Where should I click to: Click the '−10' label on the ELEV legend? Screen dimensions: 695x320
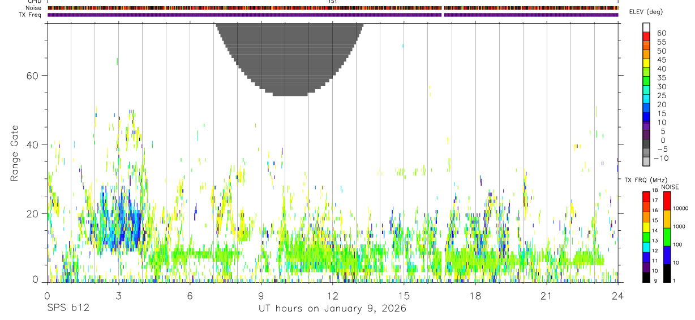click(660, 158)
